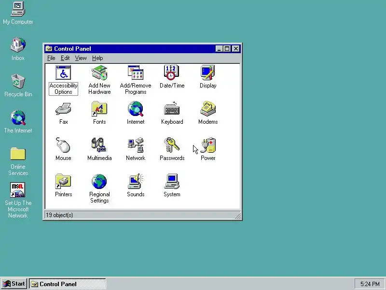
Task: Open the Edit menu
Action: (x=65, y=58)
